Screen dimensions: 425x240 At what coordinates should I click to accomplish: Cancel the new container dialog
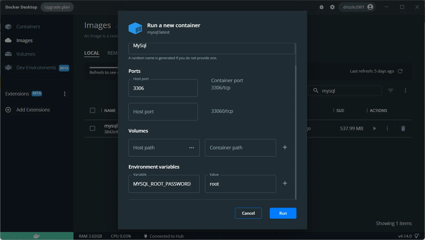[248, 213]
